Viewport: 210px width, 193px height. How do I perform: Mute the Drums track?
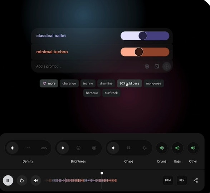(162, 148)
